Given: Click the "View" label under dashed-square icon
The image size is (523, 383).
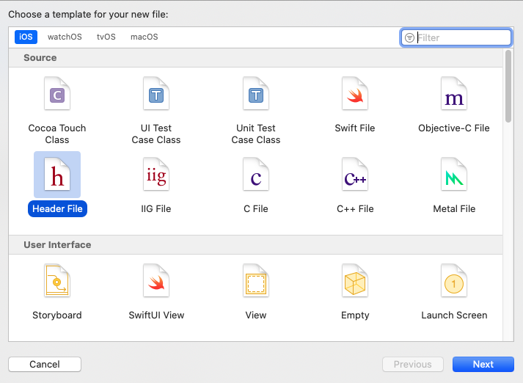Looking at the screenshot, I should tap(256, 315).
